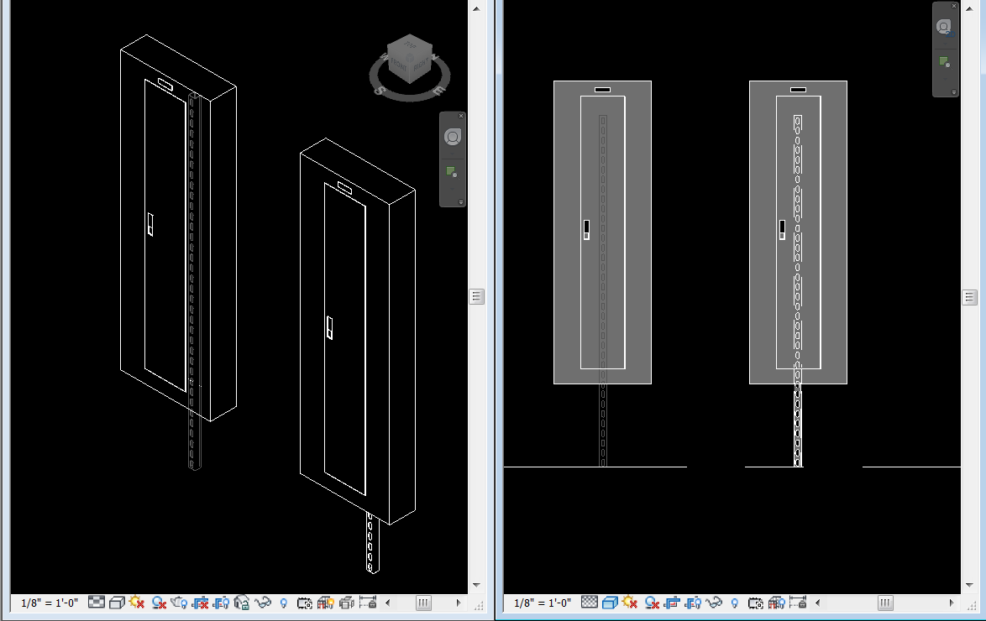Open the Steering Wheel on the navigation bar
Viewport: 986px width, 621px height.
pos(453,137)
